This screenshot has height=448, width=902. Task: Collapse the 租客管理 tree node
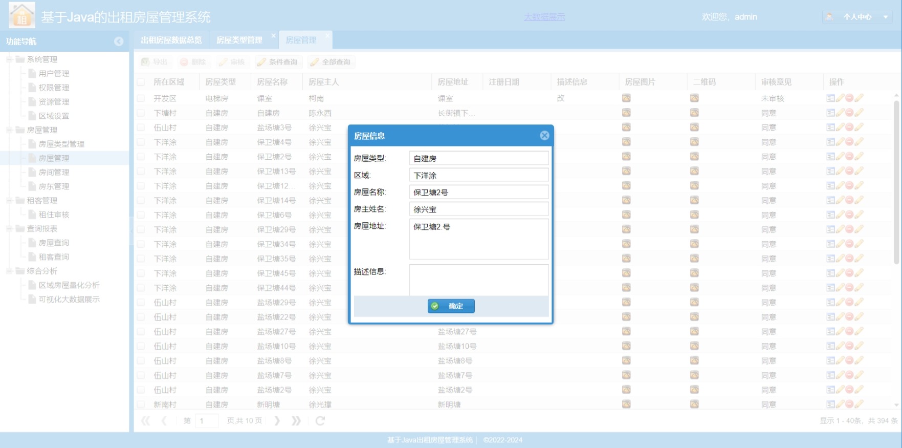pyautogui.click(x=9, y=201)
